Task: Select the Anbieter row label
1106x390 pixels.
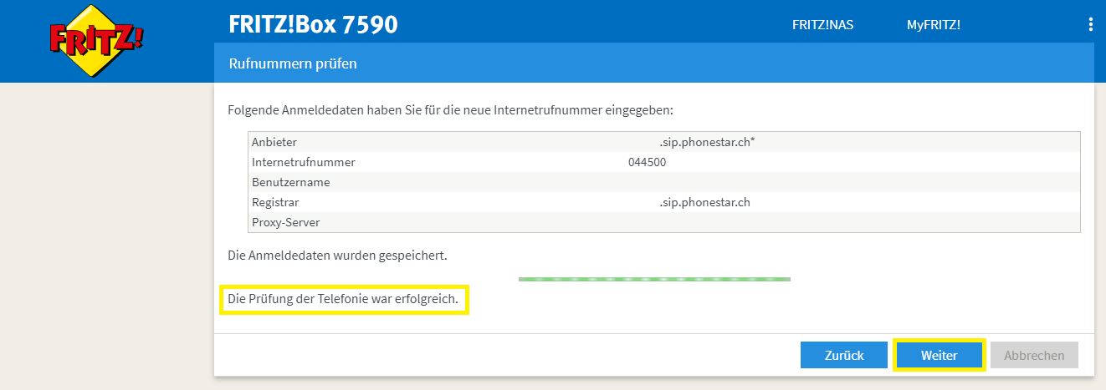Action: [274, 142]
